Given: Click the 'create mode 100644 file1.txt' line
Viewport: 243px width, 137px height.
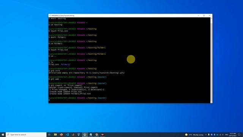Looking at the screenshot, I should pos(66,92).
